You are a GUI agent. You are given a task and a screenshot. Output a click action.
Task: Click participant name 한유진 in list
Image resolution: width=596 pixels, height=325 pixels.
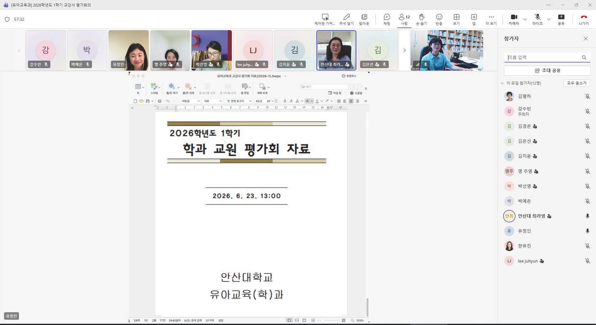point(525,246)
